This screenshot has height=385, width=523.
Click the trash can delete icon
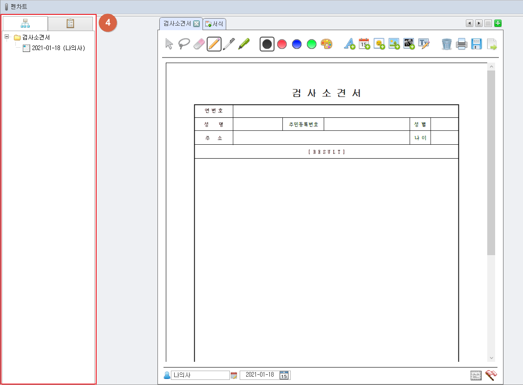click(x=446, y=44)
